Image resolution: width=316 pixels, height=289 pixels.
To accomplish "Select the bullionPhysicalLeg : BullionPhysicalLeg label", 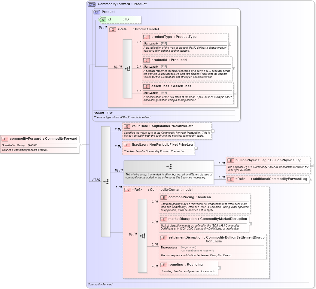I will pyautogui.click(x=269, y=160).
